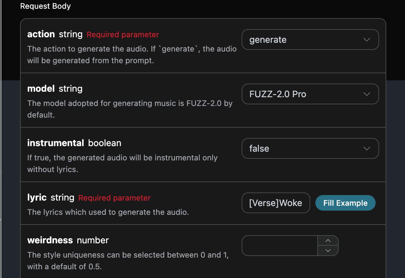
Task: Click the chevron arrow in the action selector
Action: pyautogui.click(x=367, y=40)
